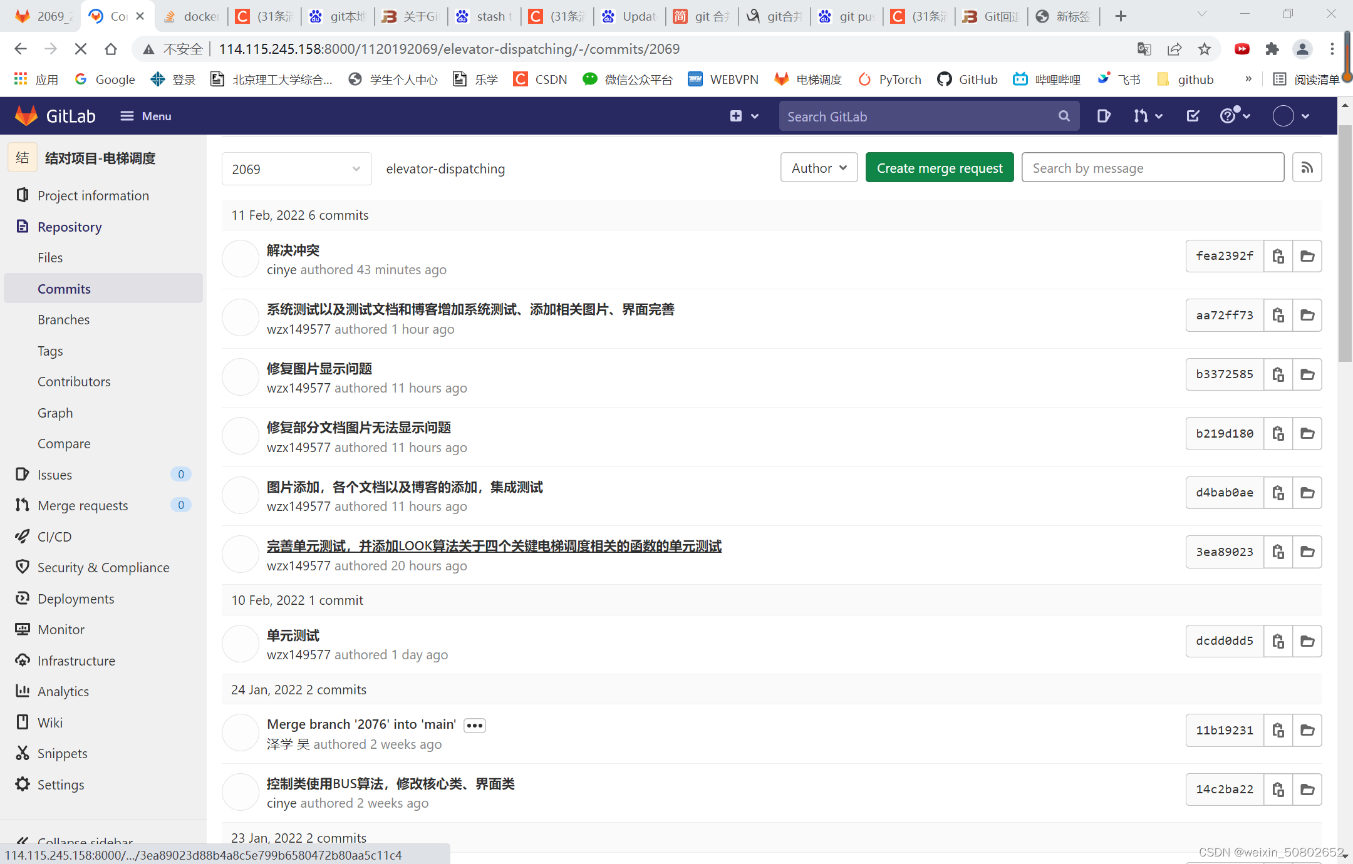The height and width of the screenshot is (864, 1353).
Task: Copy commit SHA 14c2ba22
Action: click(1278, 789)
